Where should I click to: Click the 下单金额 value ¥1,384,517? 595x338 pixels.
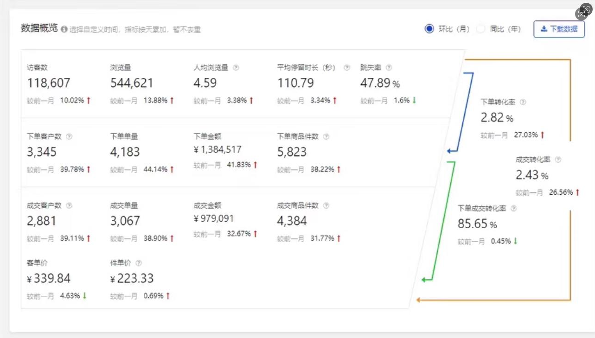tap(218, 150)
